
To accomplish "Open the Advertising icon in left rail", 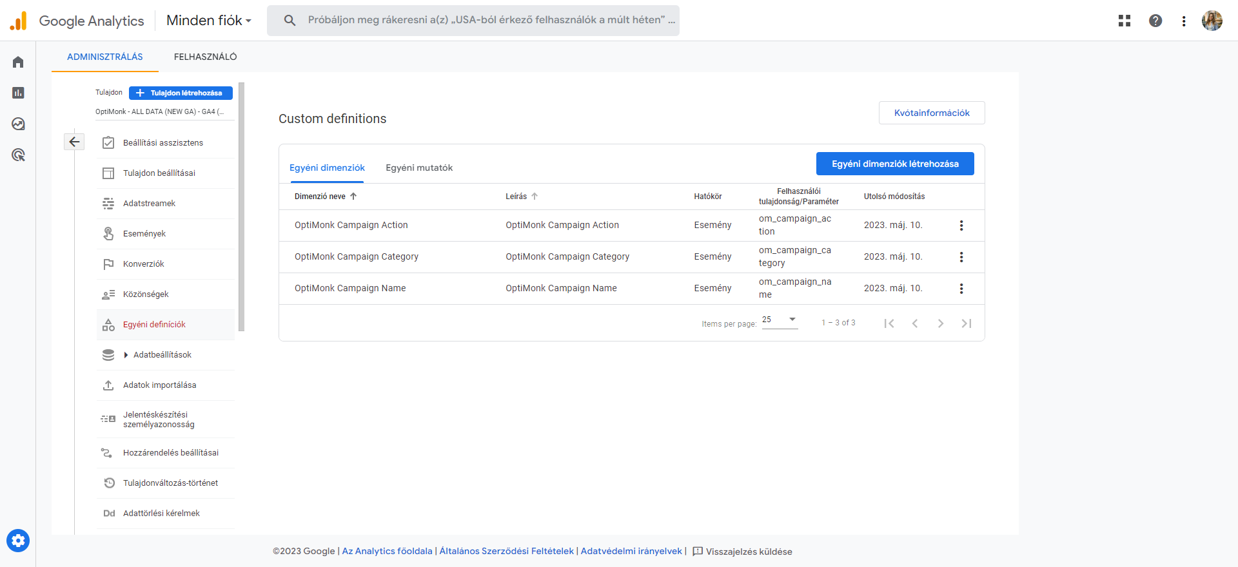I will coord(18,155).
